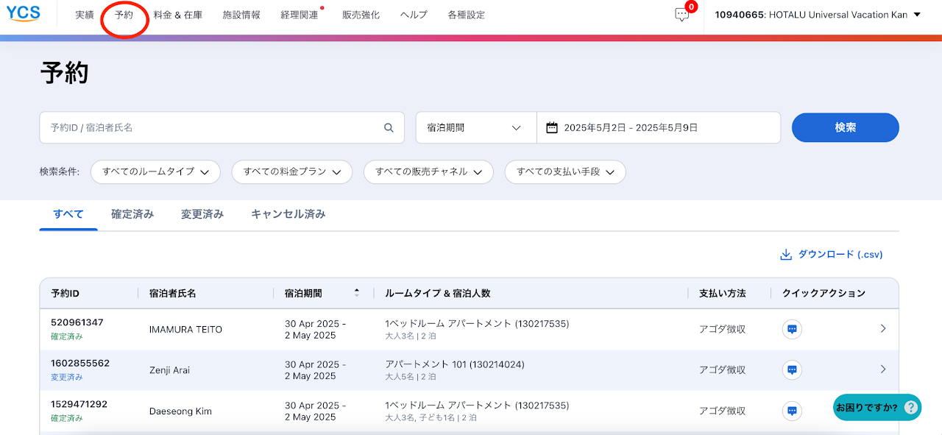The width and height of the screenshot is (942, 435).
Task: Message guest Daeseong Kim via chat icon
Action: 792,411
